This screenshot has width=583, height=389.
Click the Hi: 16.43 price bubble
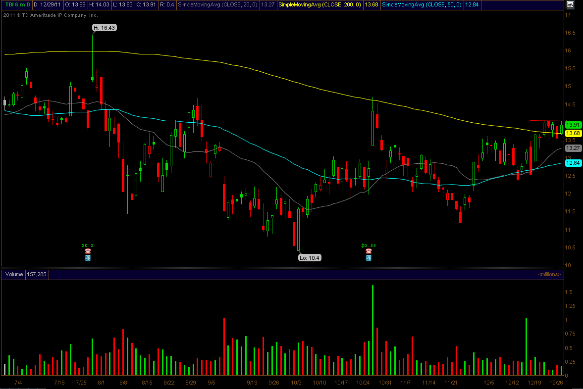point(105,28)
